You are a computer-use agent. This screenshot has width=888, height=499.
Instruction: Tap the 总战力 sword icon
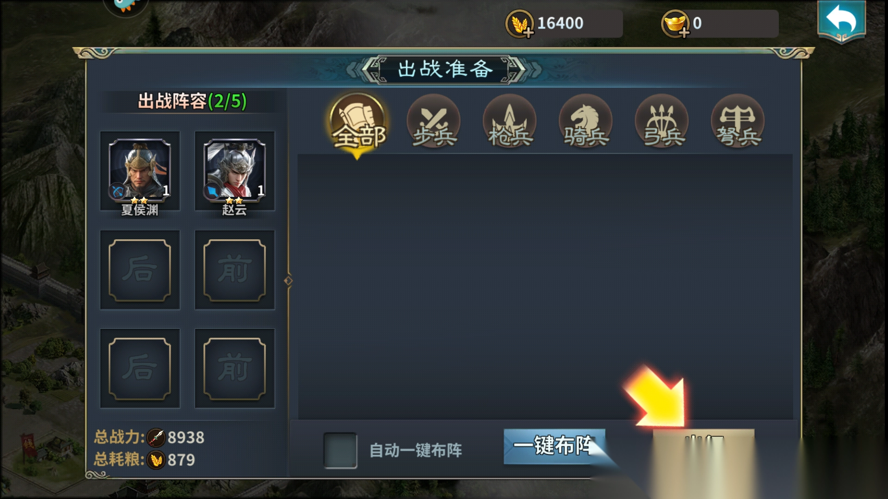[156, 437]
